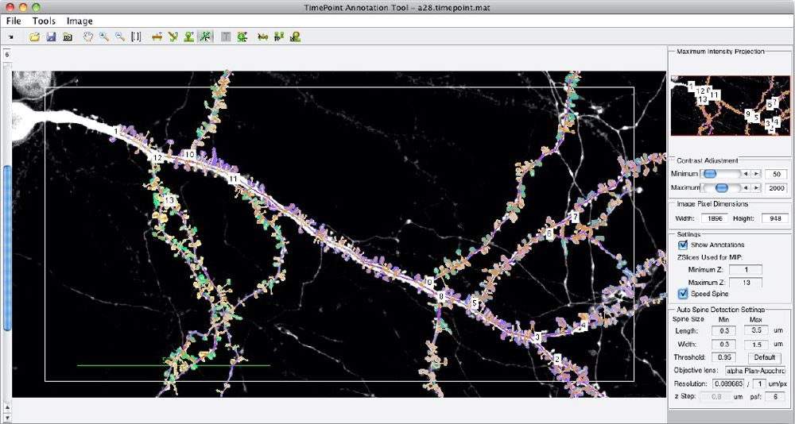Click the blue floppy disk save icon
This screenshot has height=424, width=795.
[x=51, y=37]
